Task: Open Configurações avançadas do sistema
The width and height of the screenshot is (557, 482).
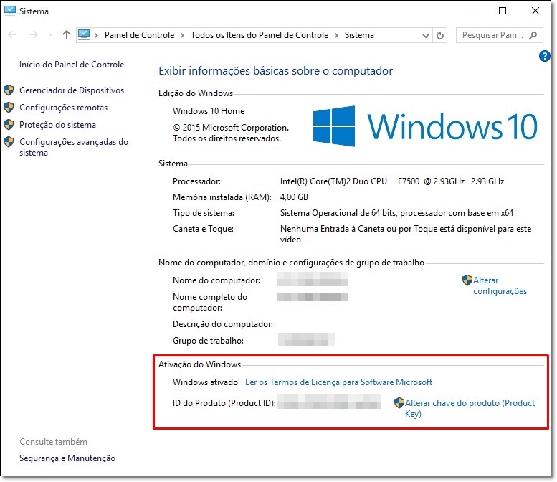Action: point(74,147)
